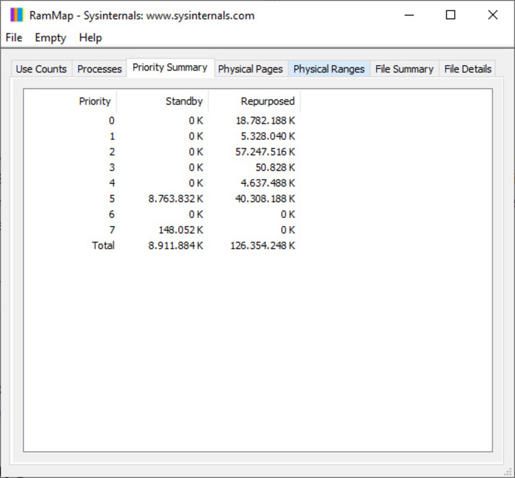Viewport: 515px width, 478px height.
Task: Minimize the RamMap window
Action: 409,15
